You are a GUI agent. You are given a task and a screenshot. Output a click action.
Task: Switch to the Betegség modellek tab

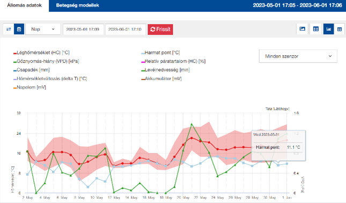click(x=77, y=5)
